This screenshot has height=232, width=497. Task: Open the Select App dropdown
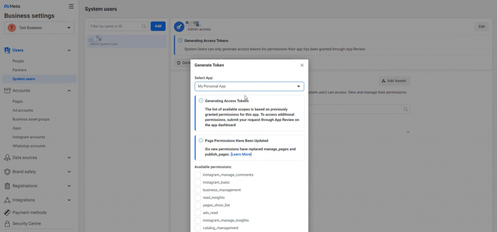(249, 86)
